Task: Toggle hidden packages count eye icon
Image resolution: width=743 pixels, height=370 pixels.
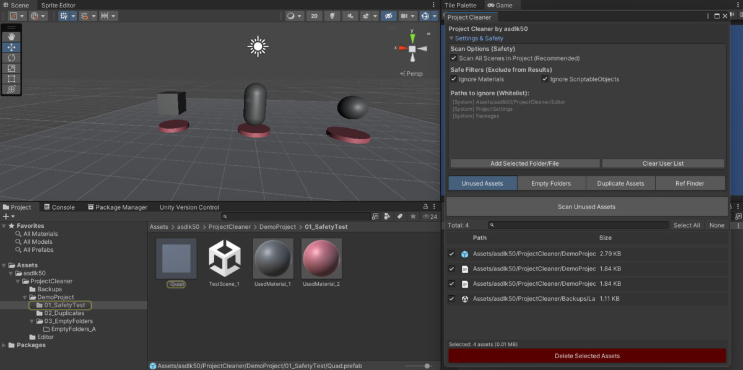Action: coord(429,217)
